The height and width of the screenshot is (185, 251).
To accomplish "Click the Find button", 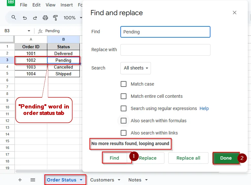I will [115, 158].
